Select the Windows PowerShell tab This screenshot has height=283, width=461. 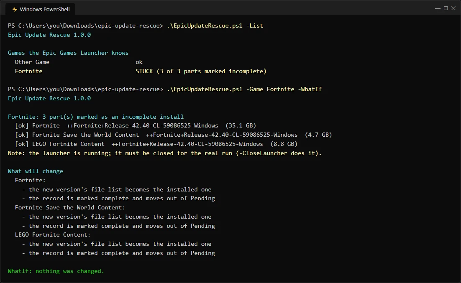pos(41,9)
